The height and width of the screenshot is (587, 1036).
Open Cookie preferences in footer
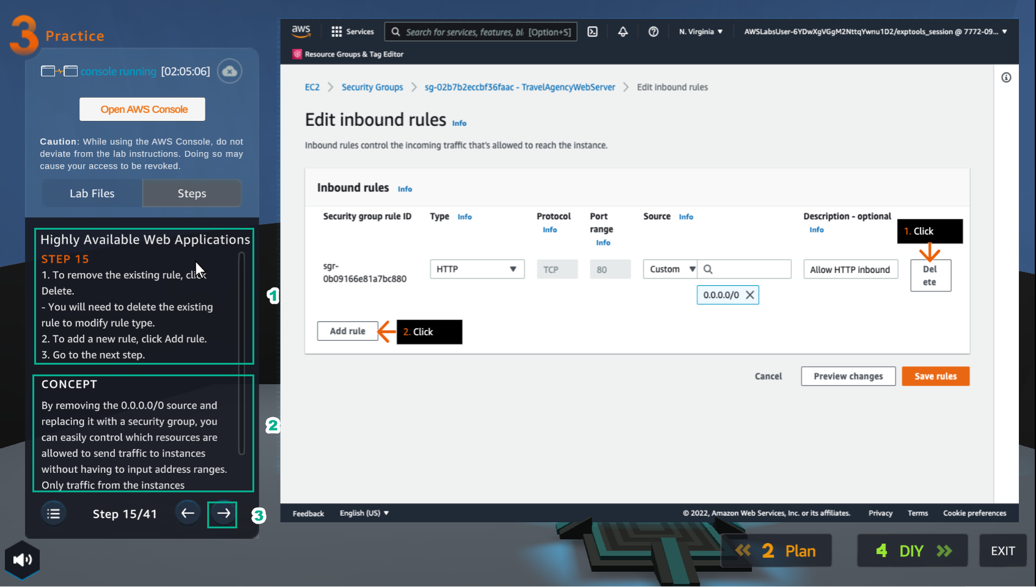pyautogui.click(x=974, y=513)
